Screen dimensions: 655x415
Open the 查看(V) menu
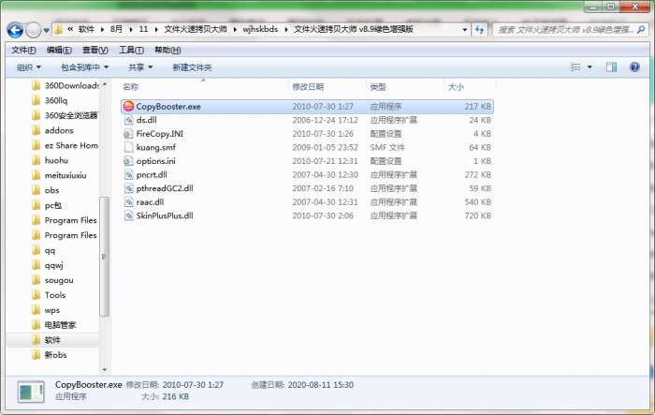click(95, 51)
